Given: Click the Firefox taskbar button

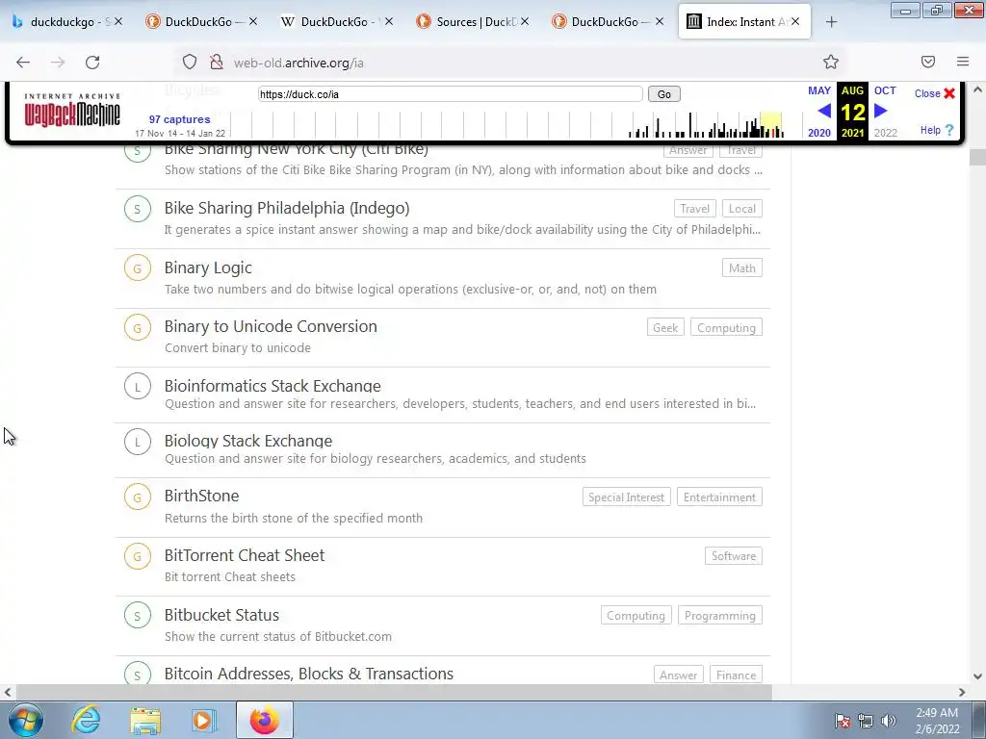Looking at the screenshot, I should point(264,720).
